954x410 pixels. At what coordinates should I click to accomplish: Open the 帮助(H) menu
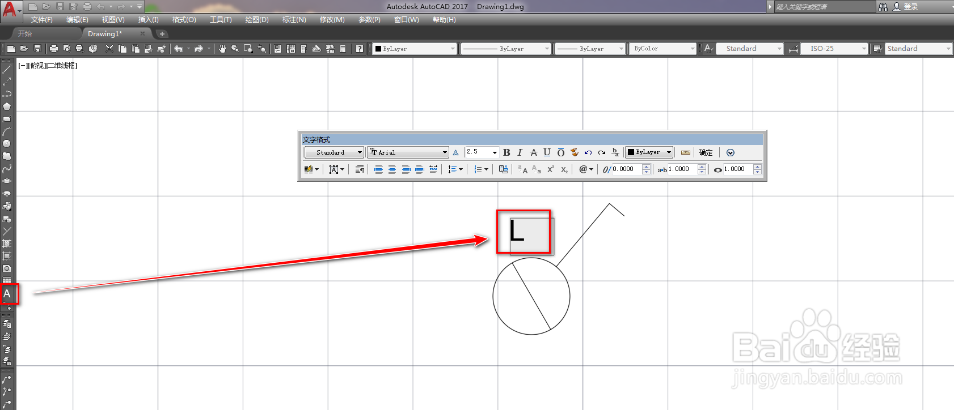click(x=444, y=20)
